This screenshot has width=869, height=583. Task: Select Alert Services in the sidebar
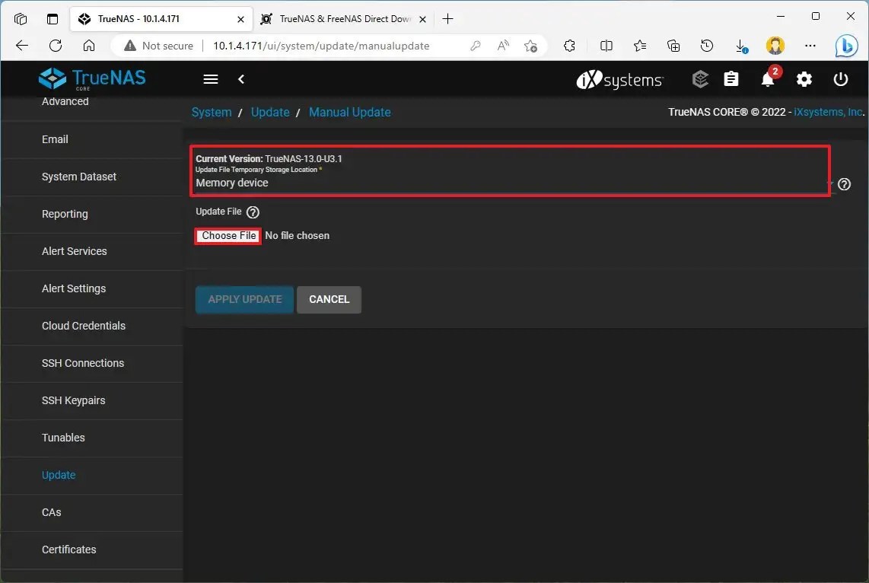point(74,251)
